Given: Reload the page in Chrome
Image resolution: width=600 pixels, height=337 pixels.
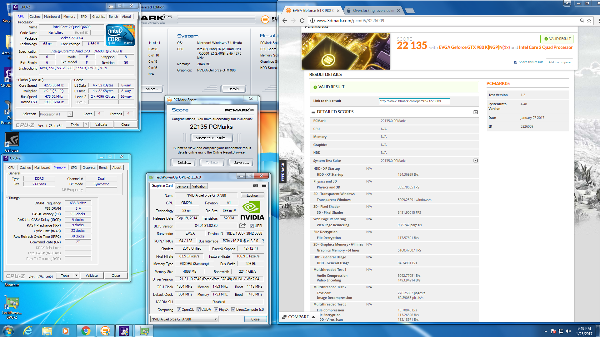Looking at the screenshot, I should tap(302, 21).
